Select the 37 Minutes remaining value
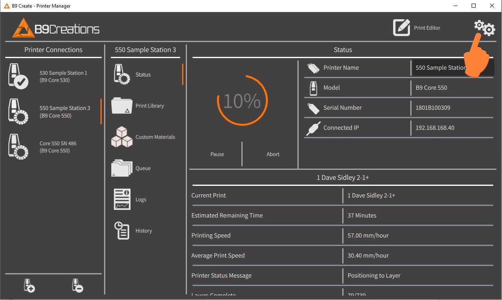The height and width of the screenshot is (300, 502). pyautogui.click(x=362, y=215)
